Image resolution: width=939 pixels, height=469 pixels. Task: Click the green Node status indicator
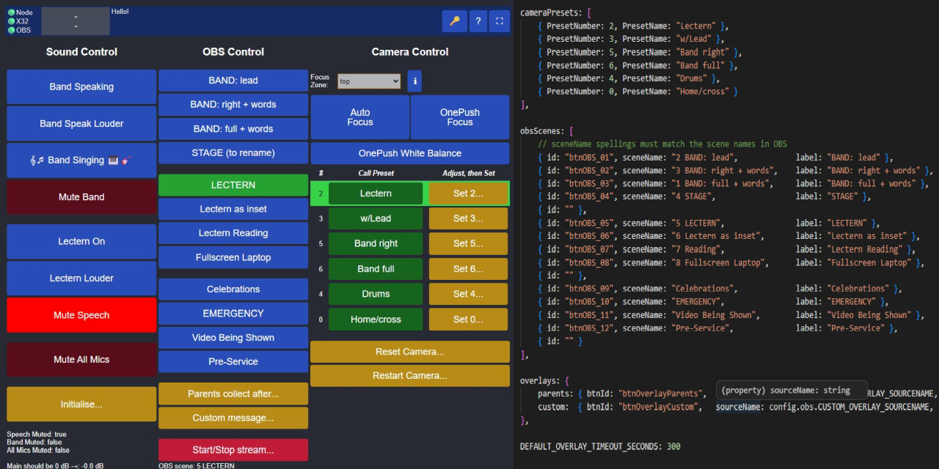pyautogui.click(x=11, y=12)
